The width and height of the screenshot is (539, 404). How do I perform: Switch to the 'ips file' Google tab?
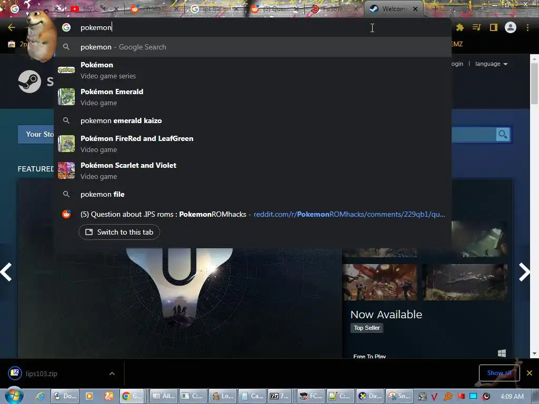[215, 9]
